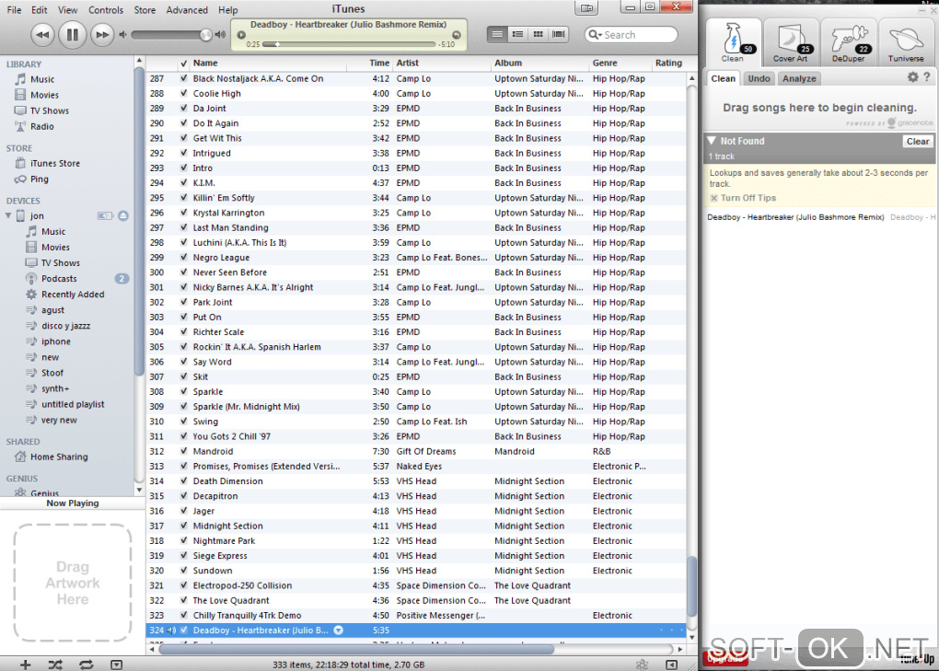Open TuneUp Clean tool
Screen dimensions: 939x671
click(x=733, y=42)
